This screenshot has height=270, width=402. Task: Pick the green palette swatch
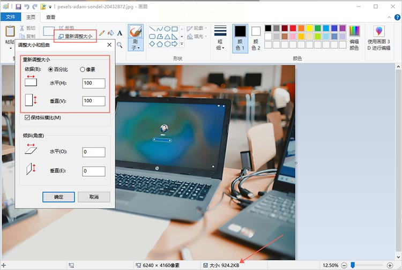point(318,28)
